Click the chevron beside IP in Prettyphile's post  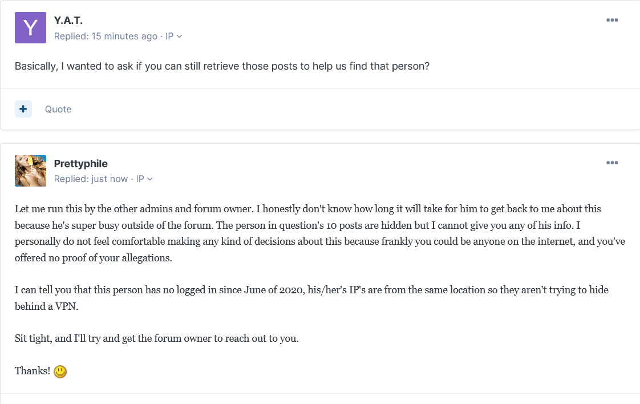150,179
